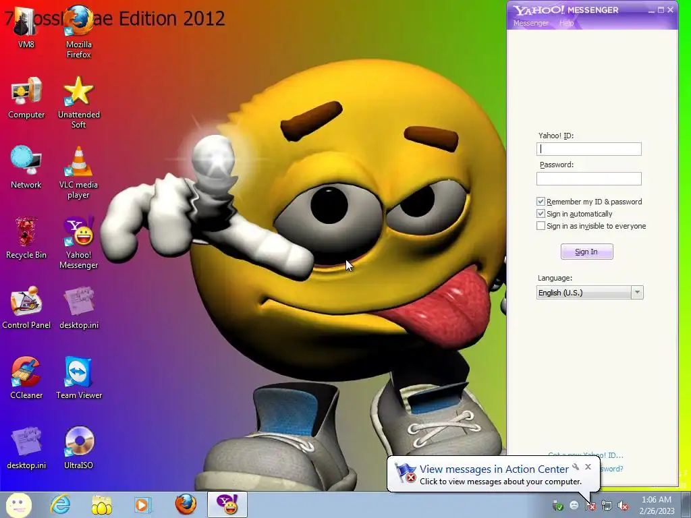Open Team Viewer desktop shortcut

(x=79, y=378)
